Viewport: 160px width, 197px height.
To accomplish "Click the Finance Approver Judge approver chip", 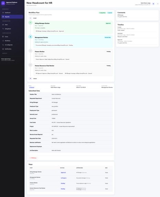I will [53, 59].
